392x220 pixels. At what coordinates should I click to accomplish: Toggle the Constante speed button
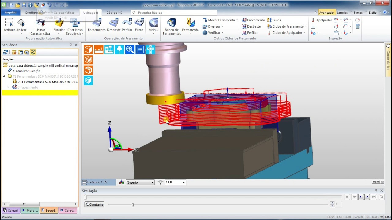click(x=94, y=204)
